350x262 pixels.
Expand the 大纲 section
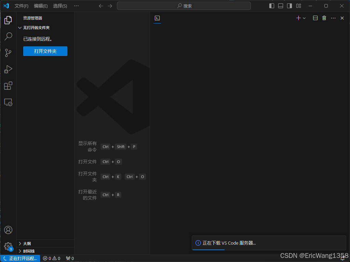pyautogui.click(x=45, y=244)
